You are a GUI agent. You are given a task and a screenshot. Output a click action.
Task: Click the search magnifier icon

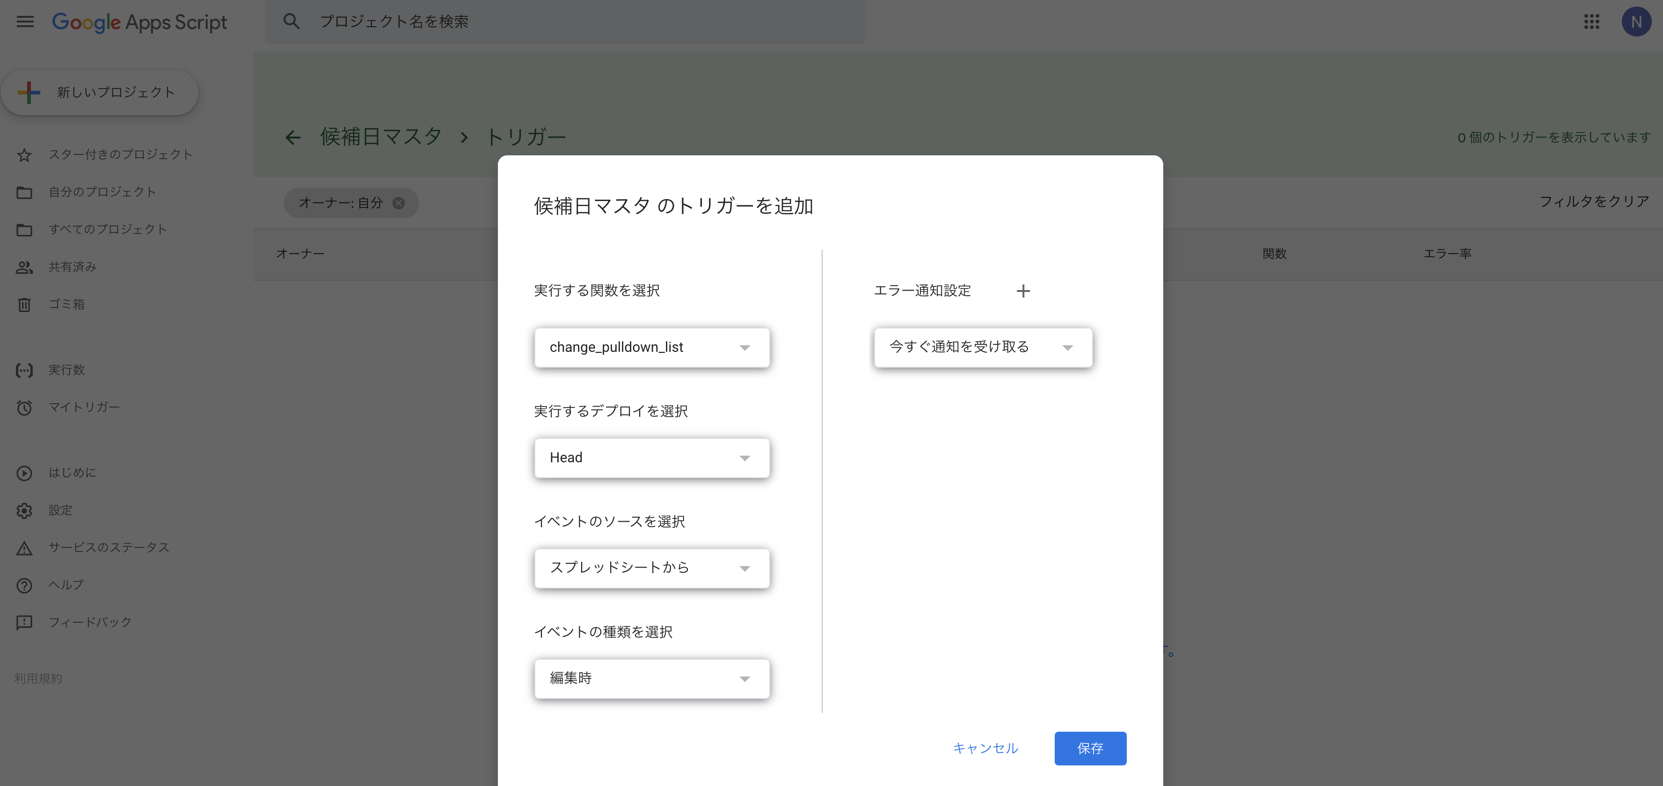click(291, 22)
